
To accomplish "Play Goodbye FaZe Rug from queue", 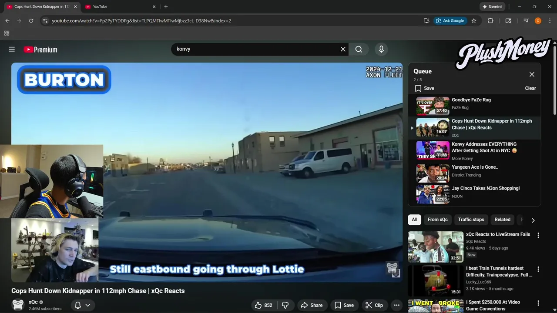I will [474, 106].
